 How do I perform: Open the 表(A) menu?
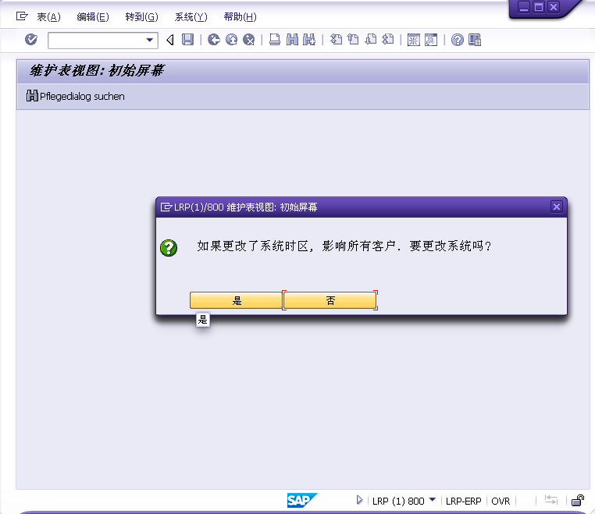(x=48, y=16)
